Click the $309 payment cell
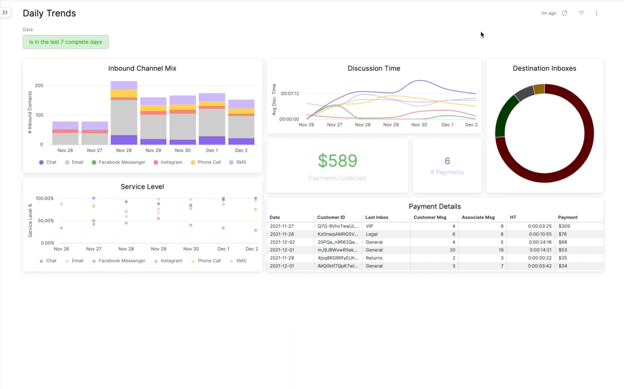Viewport: 624px width, 389px height. point(564,226)
